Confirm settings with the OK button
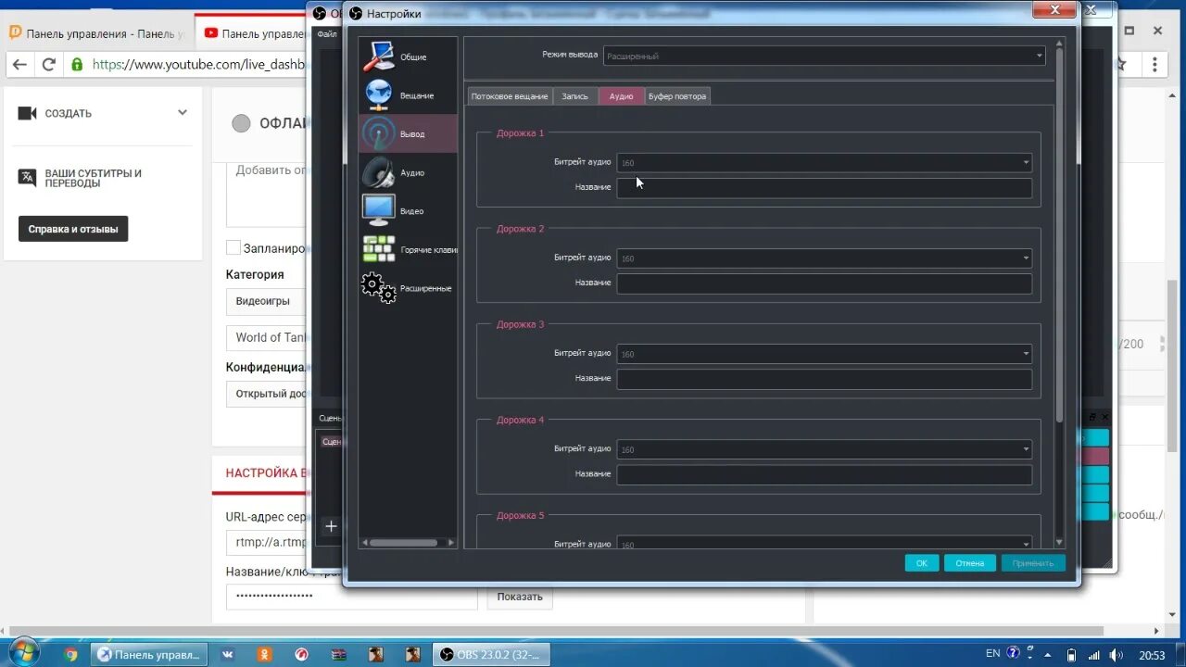The image size is (1186, 667). click(x=922, y=562)
